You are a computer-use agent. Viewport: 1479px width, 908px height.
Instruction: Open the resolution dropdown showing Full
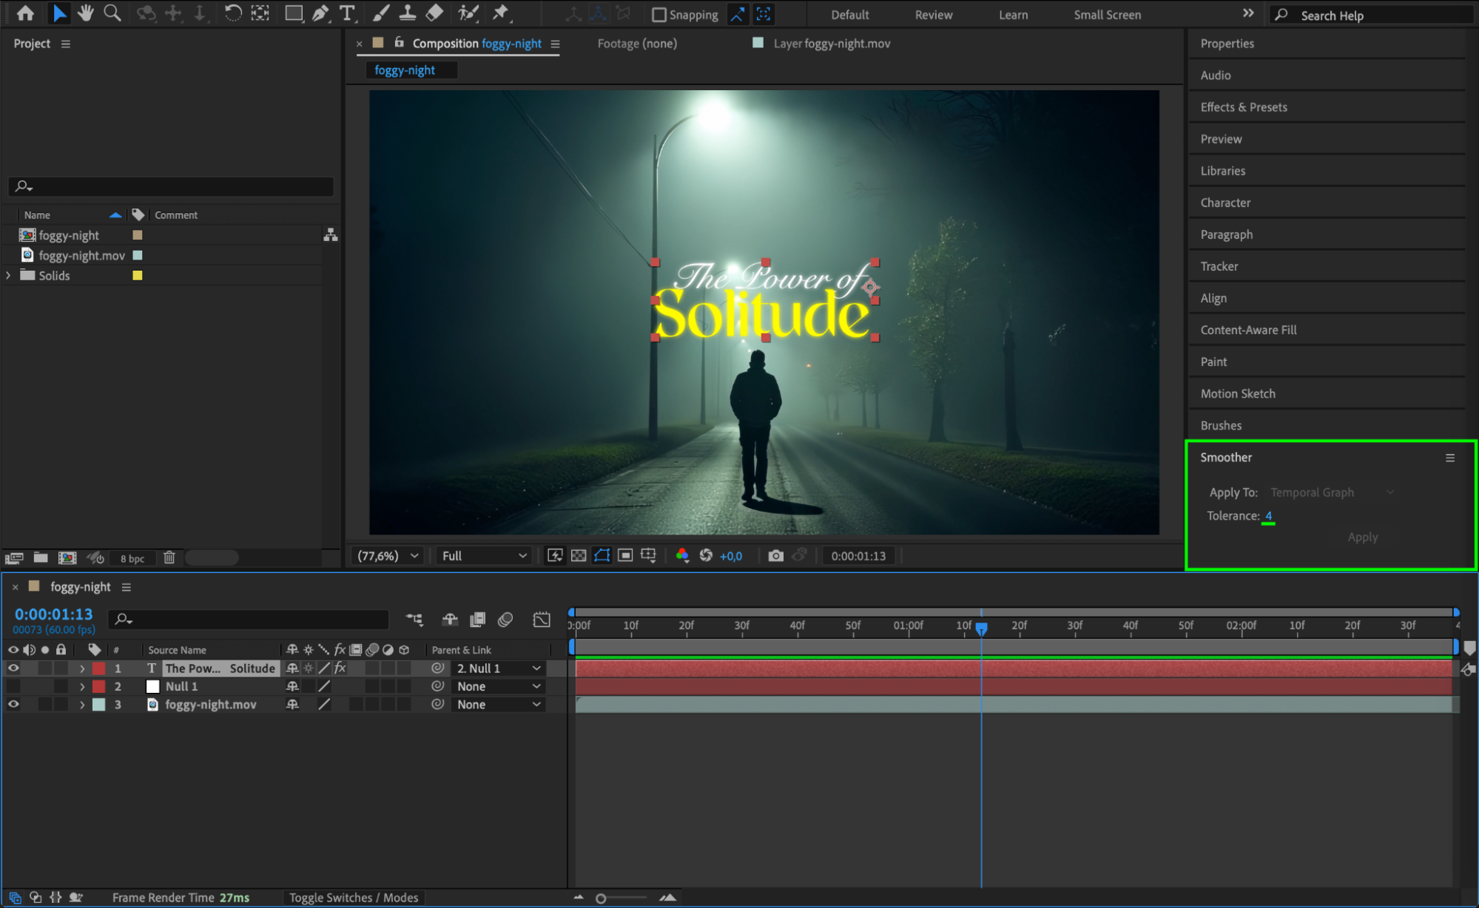pyautogui.click(x=484, y=555)
